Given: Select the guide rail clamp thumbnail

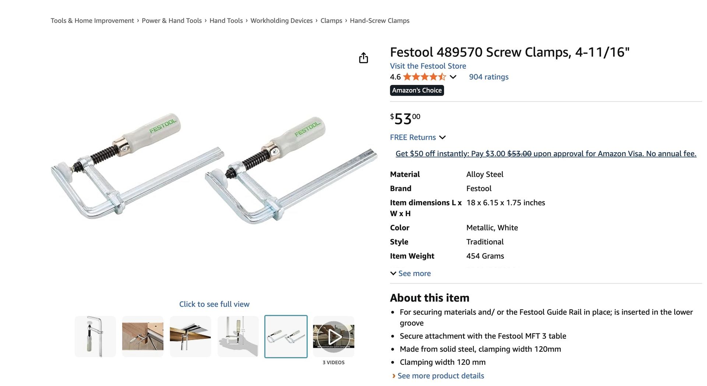Looking at the screenshot, I should (x=190, y=336).
